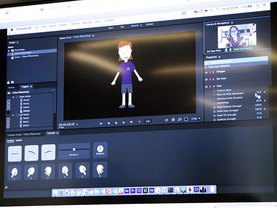
Task: Click the cube-shaped icon below the scene view
Action: click(173, 120)
